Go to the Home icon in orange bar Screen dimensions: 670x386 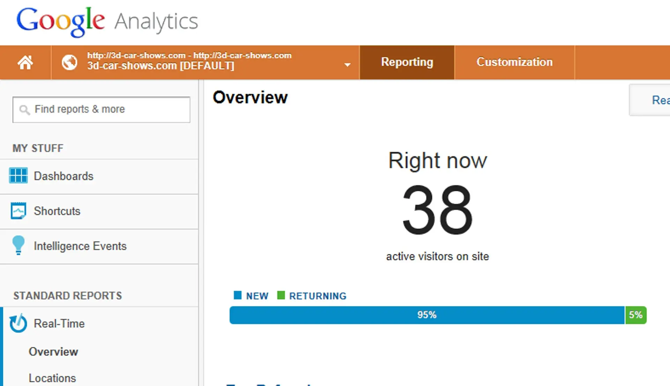point(25,63)
